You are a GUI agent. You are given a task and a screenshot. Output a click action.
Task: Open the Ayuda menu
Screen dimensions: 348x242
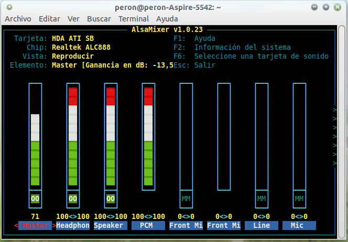coord(167,19)
